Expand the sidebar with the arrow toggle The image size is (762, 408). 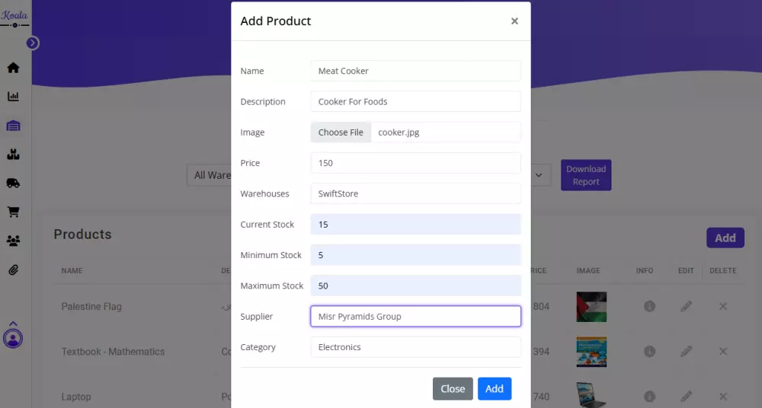(33, 43)
